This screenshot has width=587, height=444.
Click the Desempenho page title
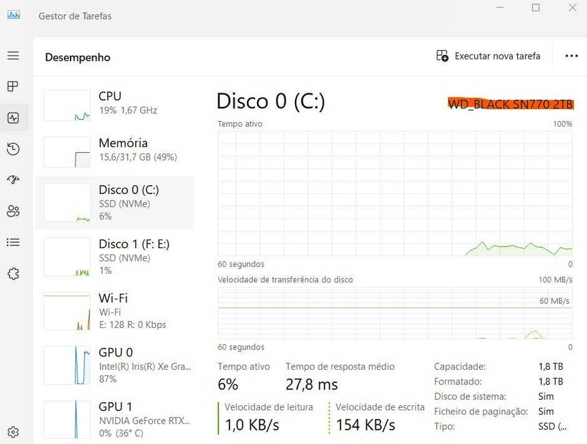(77, 57)
